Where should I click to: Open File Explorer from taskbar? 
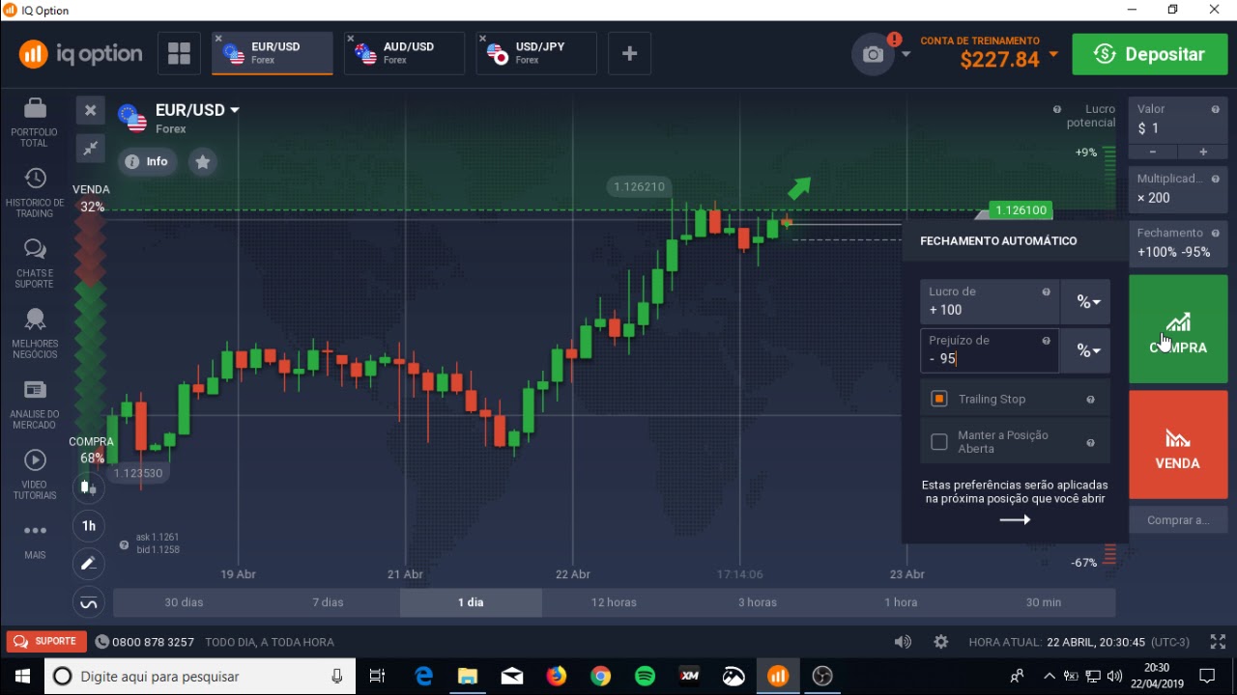pyautogui.click(x=468, y=676)
